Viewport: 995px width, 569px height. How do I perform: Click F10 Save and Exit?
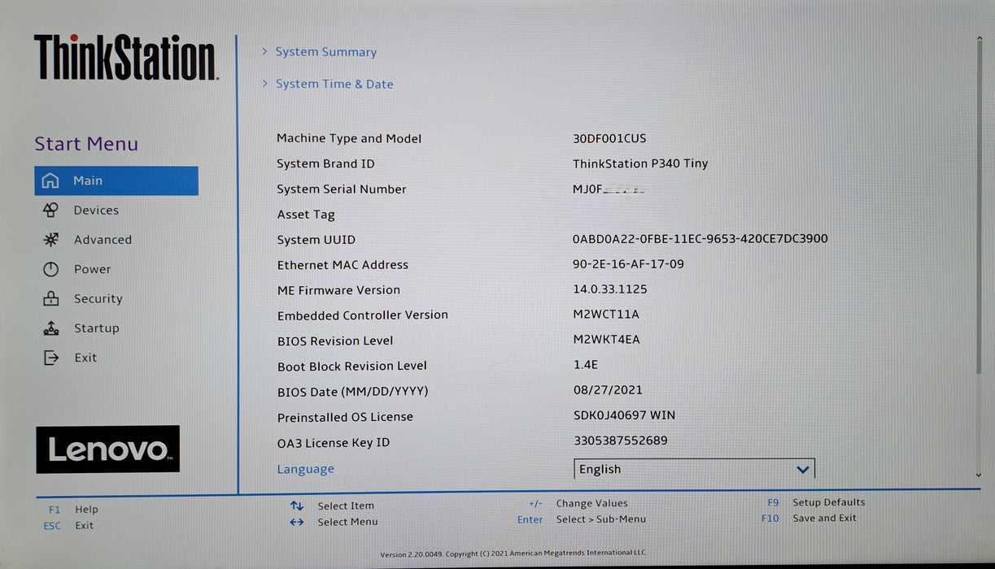pyautogui.click(x=809, y=518)
